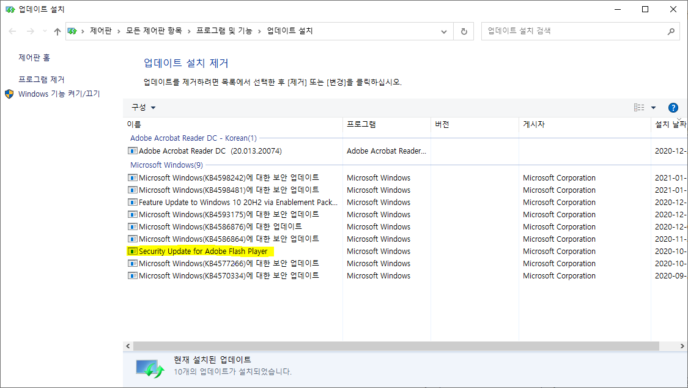Go back using the back arrow

coord(12,31)
